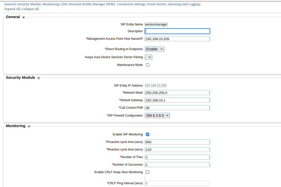Open Avaya Aura Device Services Server Pairing dropdown

coord(149,57)
